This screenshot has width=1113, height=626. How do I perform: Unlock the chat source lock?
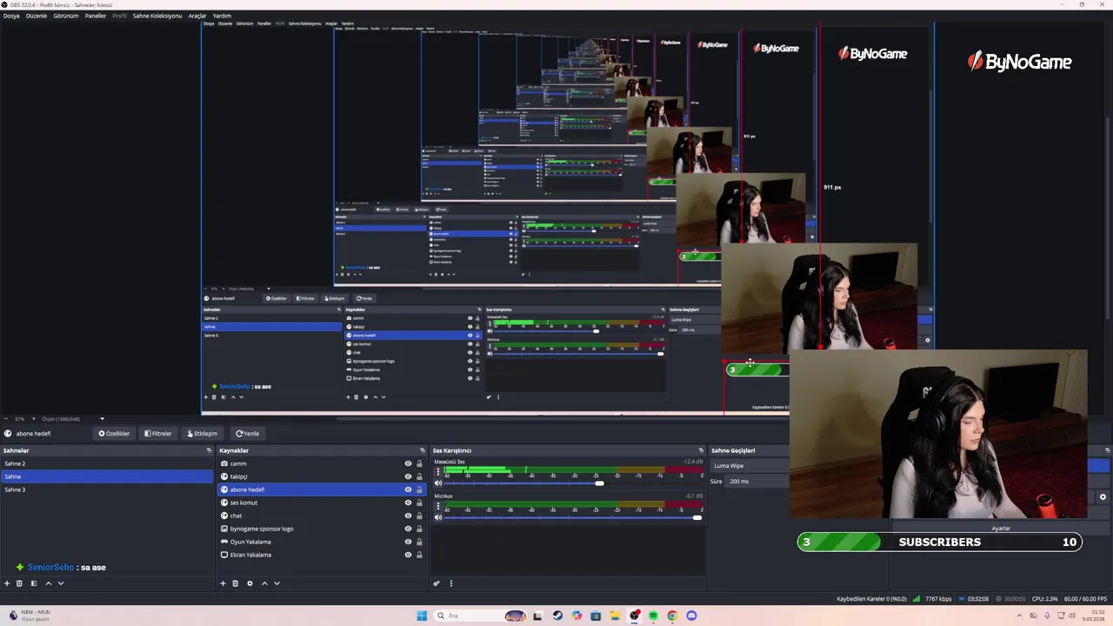tap(419, 516)
